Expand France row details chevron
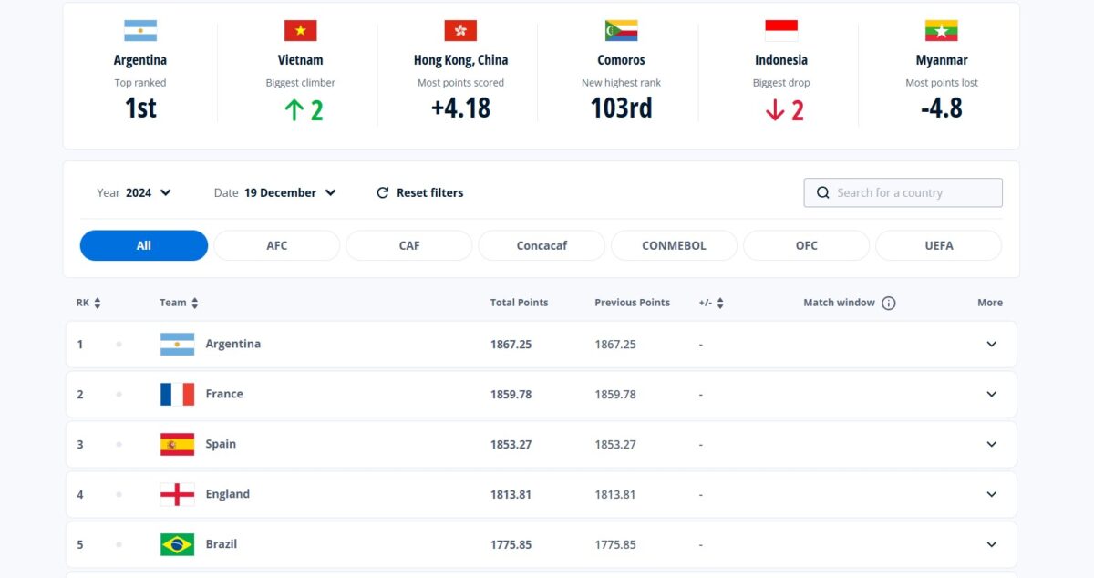The height and width of the screenshot is (578, 1094). click(992, 394)
